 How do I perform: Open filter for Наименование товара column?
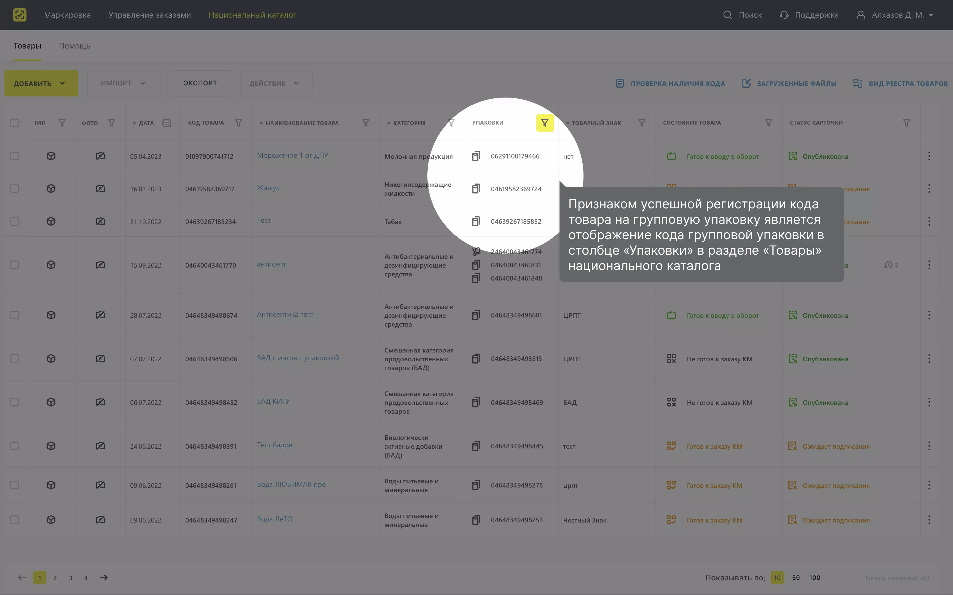(x=366, y=123)
